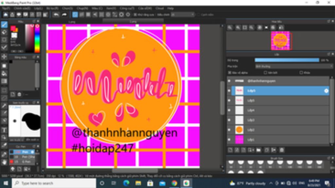Select the Brush tool in left toolbar
This screenshot has width=335, height=188.
[x=4, y=24]
